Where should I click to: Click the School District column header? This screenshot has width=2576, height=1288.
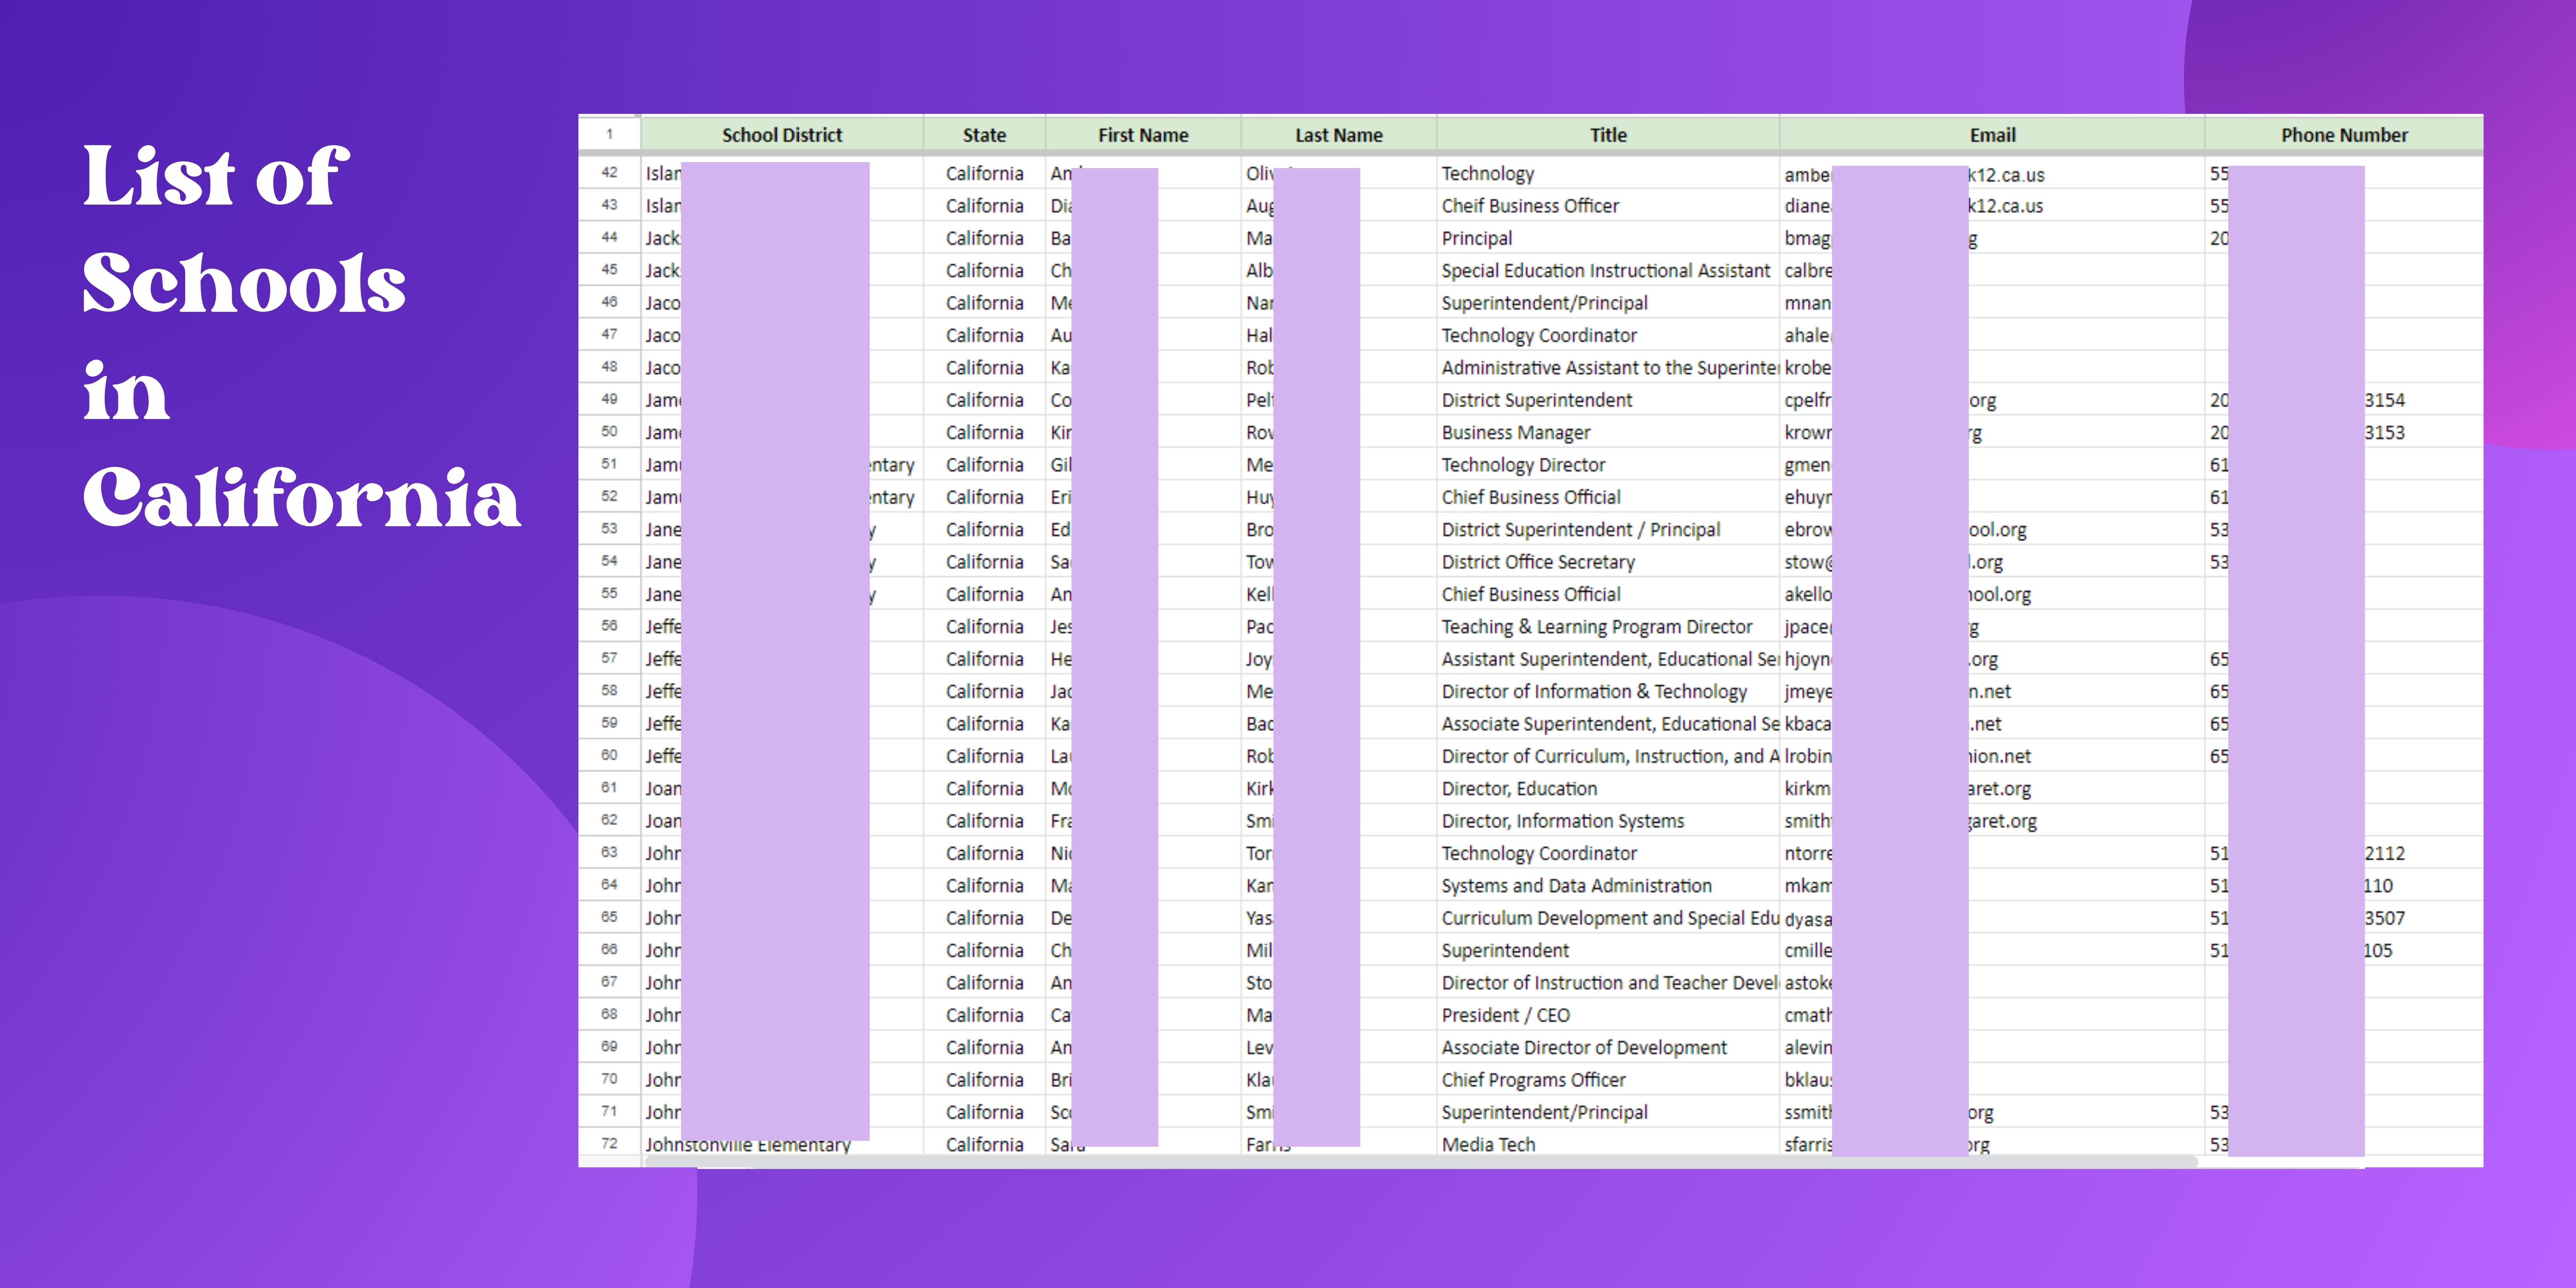click(x=781, y=135)
